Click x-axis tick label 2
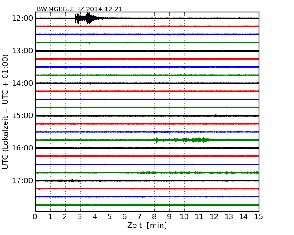The width and height of the screenshot is (294, 235). [65, 217]
